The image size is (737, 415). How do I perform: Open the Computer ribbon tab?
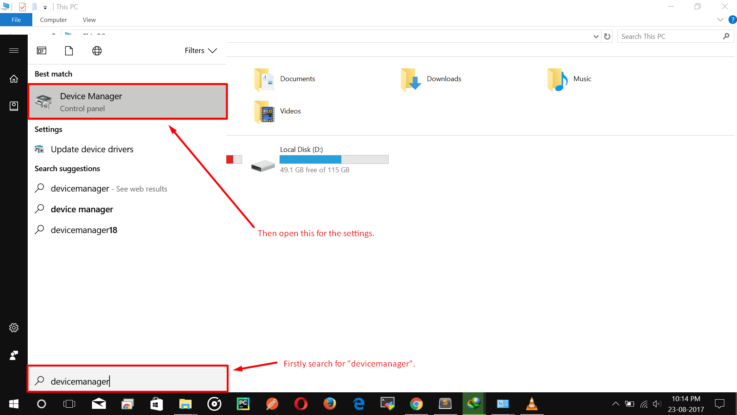coord(53,20)
